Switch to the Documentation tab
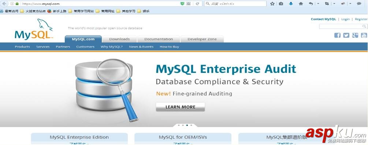 click(x=159, y=39)
